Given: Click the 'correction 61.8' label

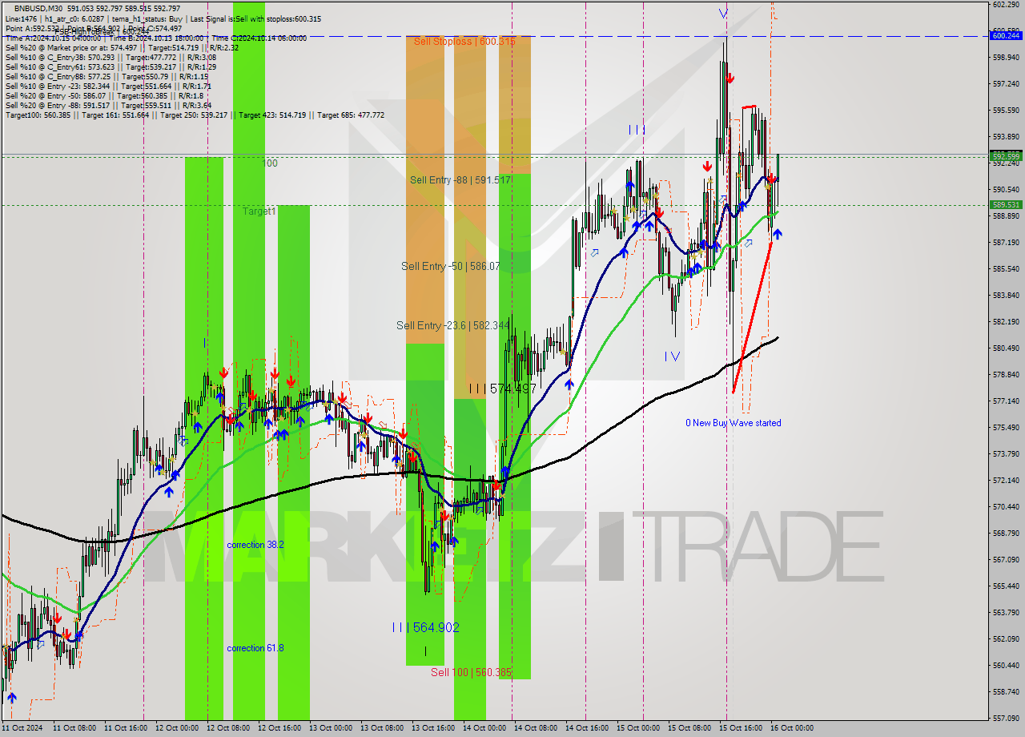Looking at the screenshot, I should 255,648.
